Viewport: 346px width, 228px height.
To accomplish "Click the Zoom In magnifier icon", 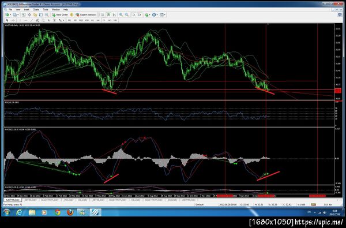I will point(121,15).
